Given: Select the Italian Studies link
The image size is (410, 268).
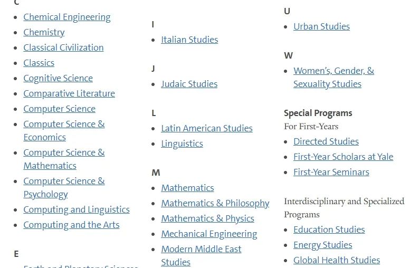Looking at the screenshot, I should [189, 40].
